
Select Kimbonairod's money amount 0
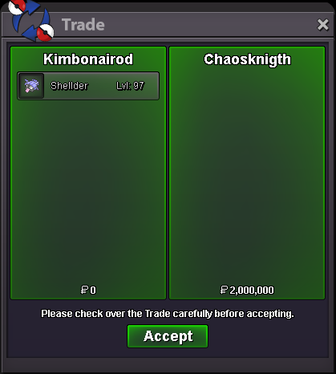coord(93,291)
